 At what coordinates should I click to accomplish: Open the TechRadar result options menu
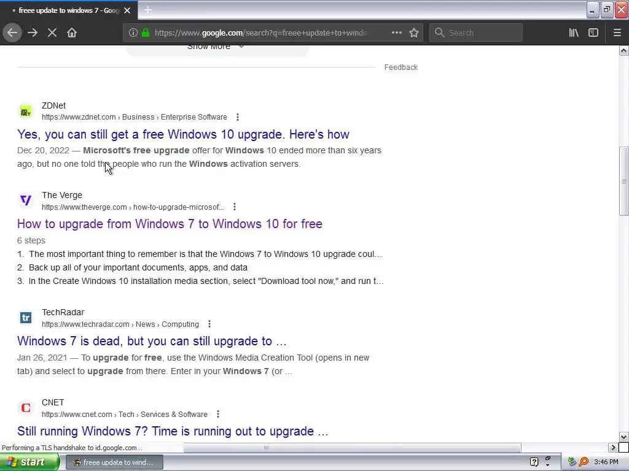tap(209, 324)
